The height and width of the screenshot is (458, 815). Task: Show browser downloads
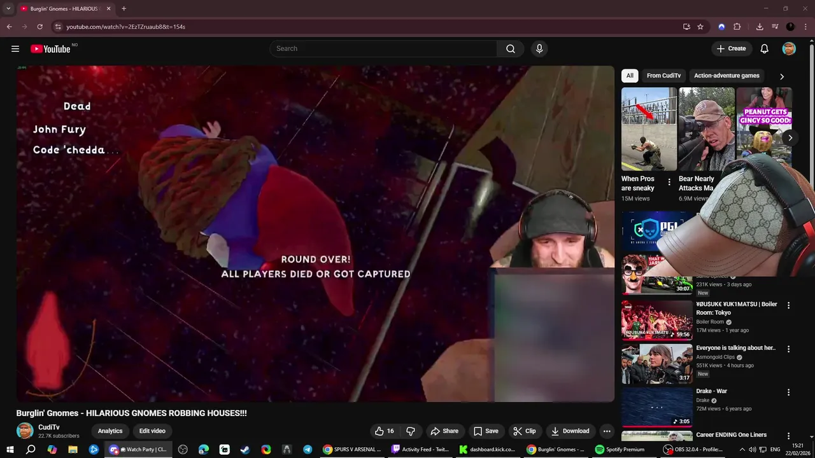click(760, 27)
